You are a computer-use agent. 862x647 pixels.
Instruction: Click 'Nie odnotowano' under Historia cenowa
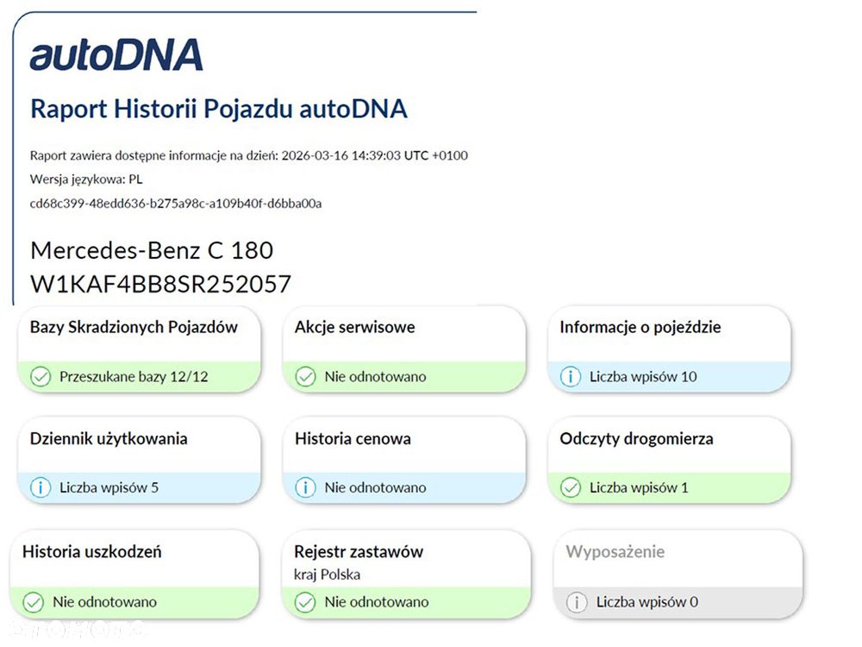click(376, 487)
